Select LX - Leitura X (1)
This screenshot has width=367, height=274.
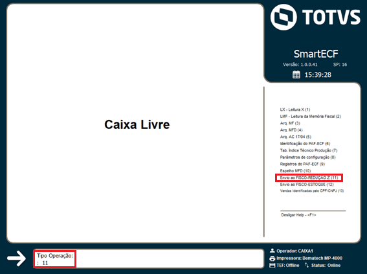[x=295, y=109]
